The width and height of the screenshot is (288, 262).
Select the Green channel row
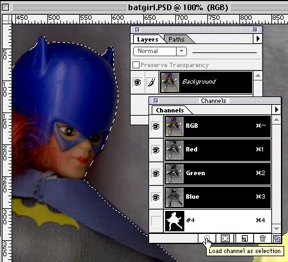[x=218, y=174]
